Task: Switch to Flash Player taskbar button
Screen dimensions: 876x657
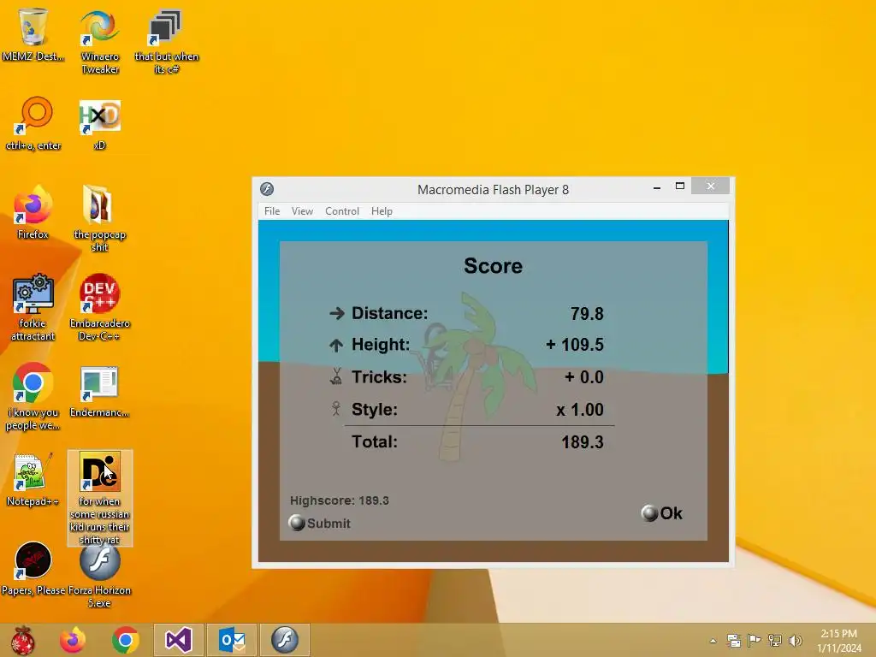Action: (x=284, y=640)
